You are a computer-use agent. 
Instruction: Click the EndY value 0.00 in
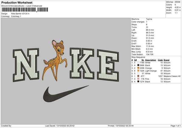pyautogui.click(x=149, y=43)
